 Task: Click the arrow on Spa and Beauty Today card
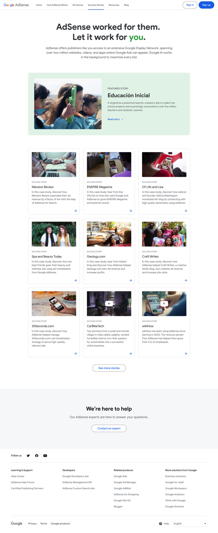[x=75, y=280]
